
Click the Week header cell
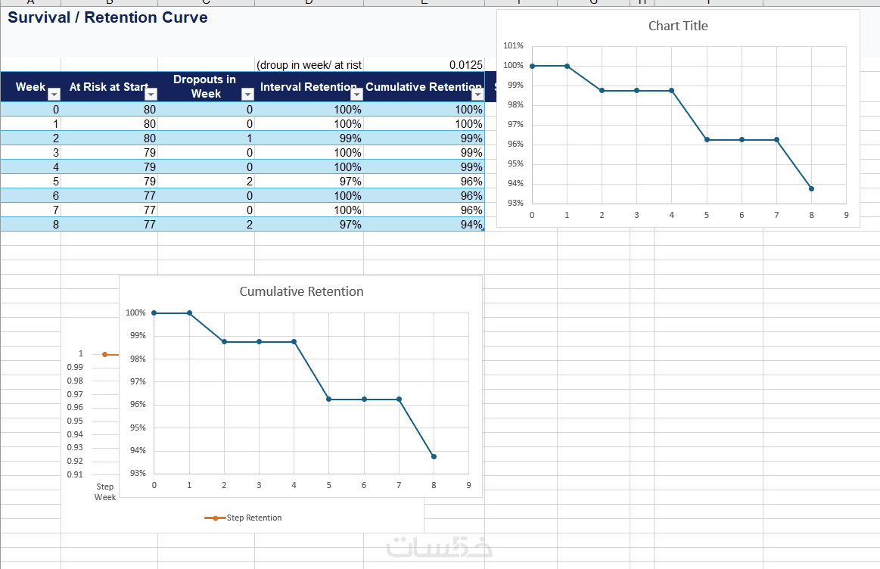pos(31,87)
